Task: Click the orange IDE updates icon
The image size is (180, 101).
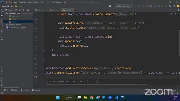Action: (x=178, y=6)
